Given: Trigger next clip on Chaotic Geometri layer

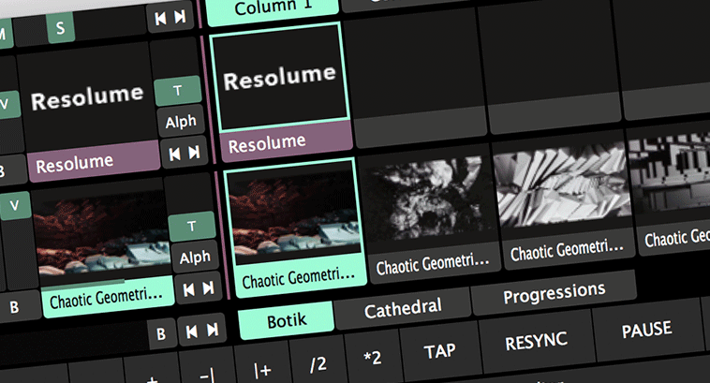Looking at the screenshot, I should click(208, 287).
